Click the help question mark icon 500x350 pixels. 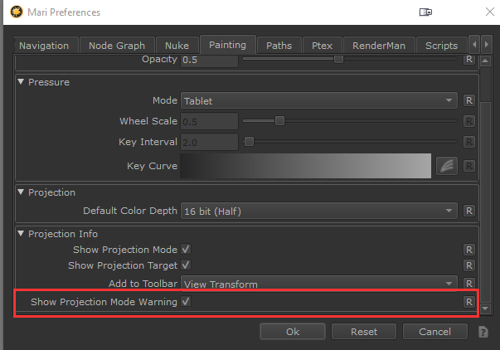click(483, 332)
